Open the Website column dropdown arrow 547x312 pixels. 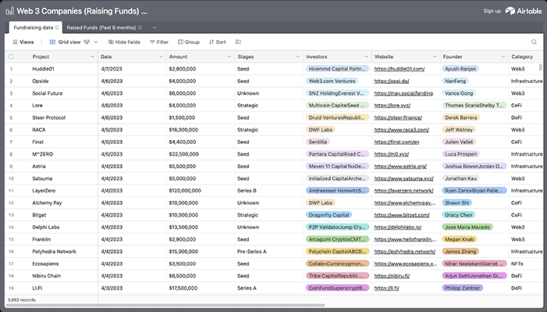435,57
